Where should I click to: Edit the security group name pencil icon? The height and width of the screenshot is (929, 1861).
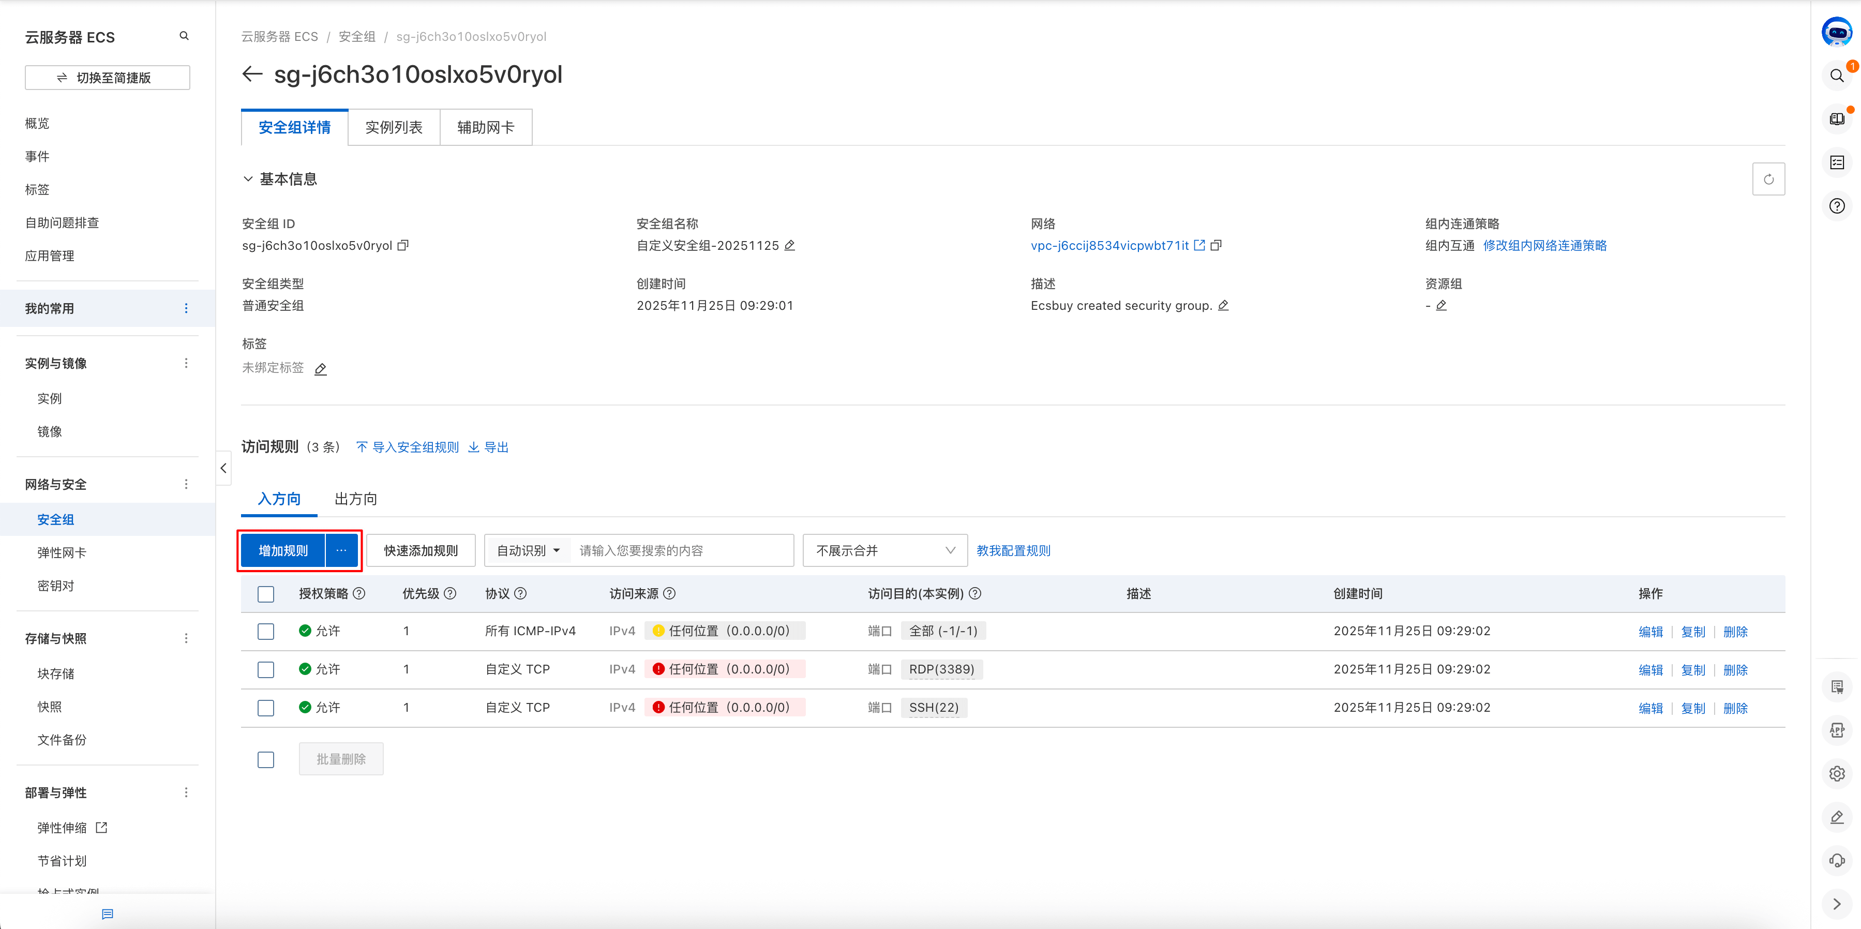(790, 246)
